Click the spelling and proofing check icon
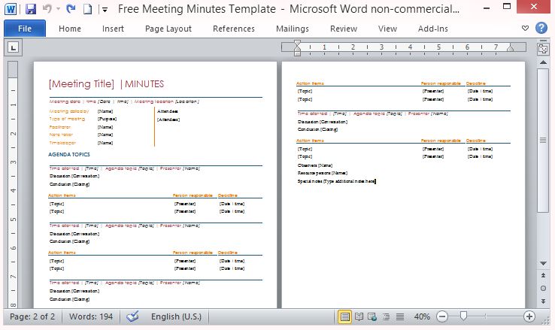The height and width of the screenshot is (330, 555). [133, 316]
